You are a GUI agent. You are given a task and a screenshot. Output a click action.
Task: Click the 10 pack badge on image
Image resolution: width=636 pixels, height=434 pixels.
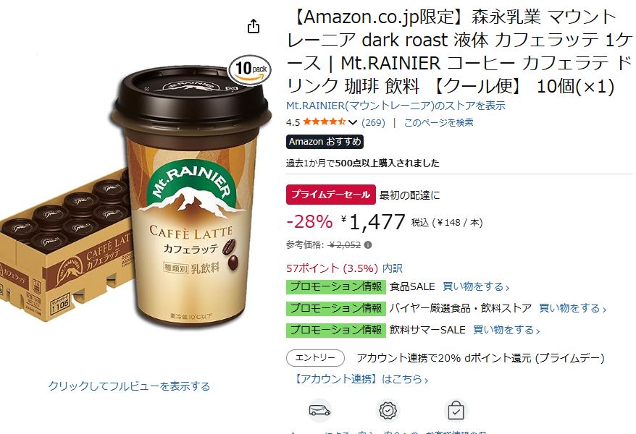(250, 69)
